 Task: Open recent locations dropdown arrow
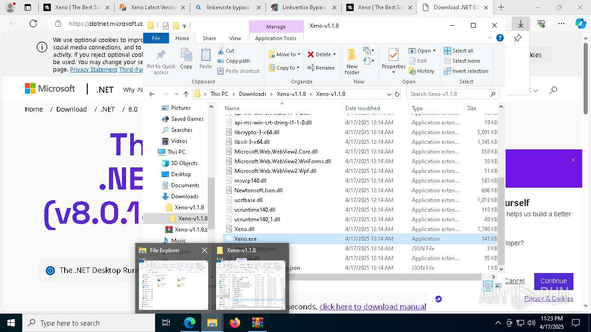pyautogui.click(x=176, y=94)
